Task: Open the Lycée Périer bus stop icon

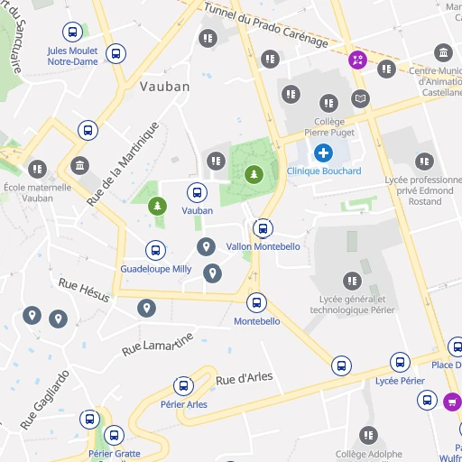Action: pos(400,362)
